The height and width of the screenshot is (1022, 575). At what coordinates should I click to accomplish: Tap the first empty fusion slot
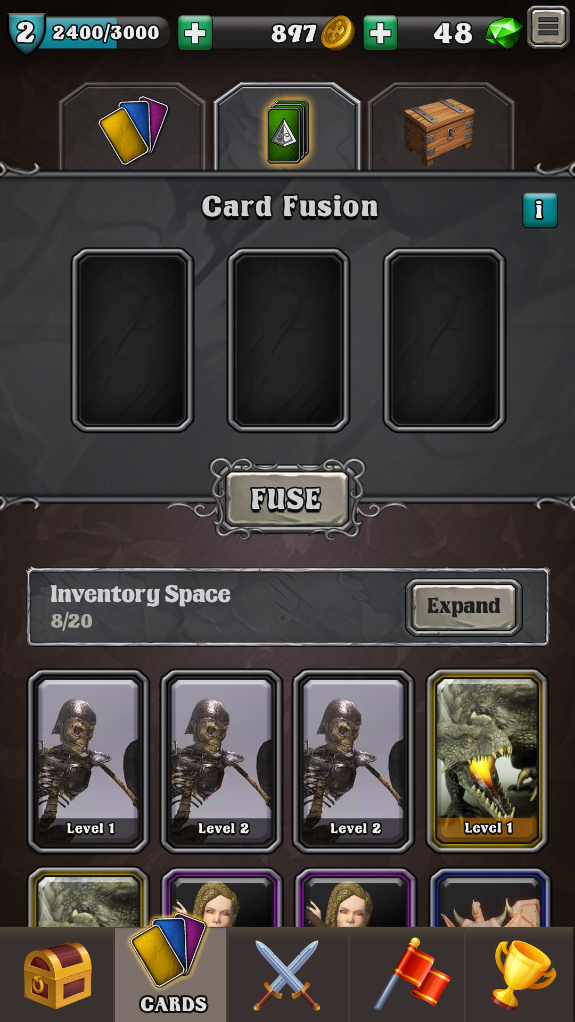(133, 340)
